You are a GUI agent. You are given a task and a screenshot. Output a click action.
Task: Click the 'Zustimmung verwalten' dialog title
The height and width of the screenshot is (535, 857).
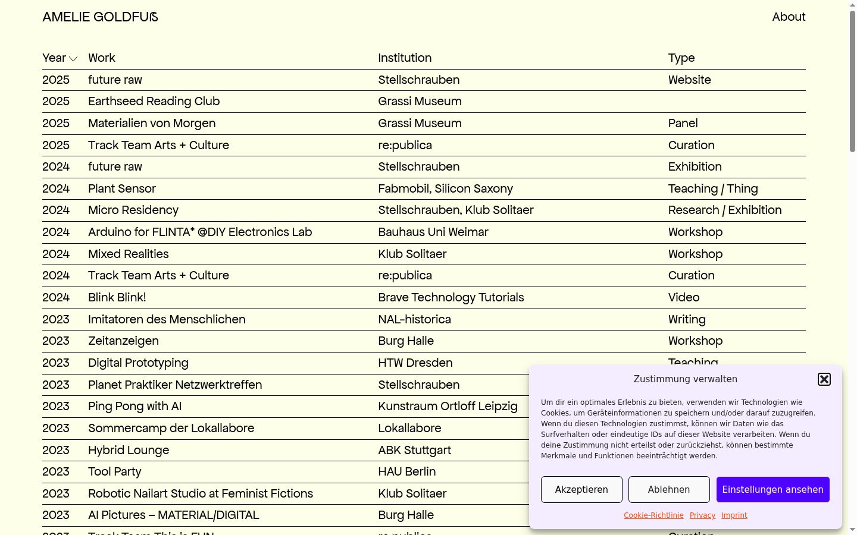(x=685, y=379)
